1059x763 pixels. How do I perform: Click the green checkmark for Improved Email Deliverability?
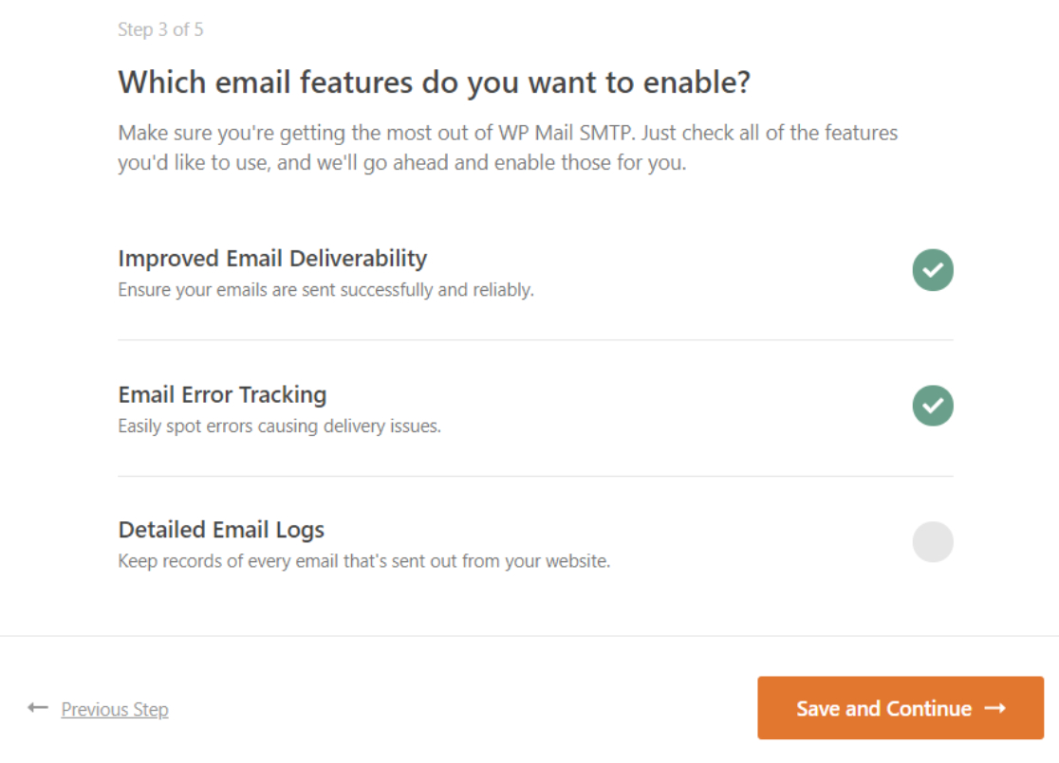[x=932, y=269]
